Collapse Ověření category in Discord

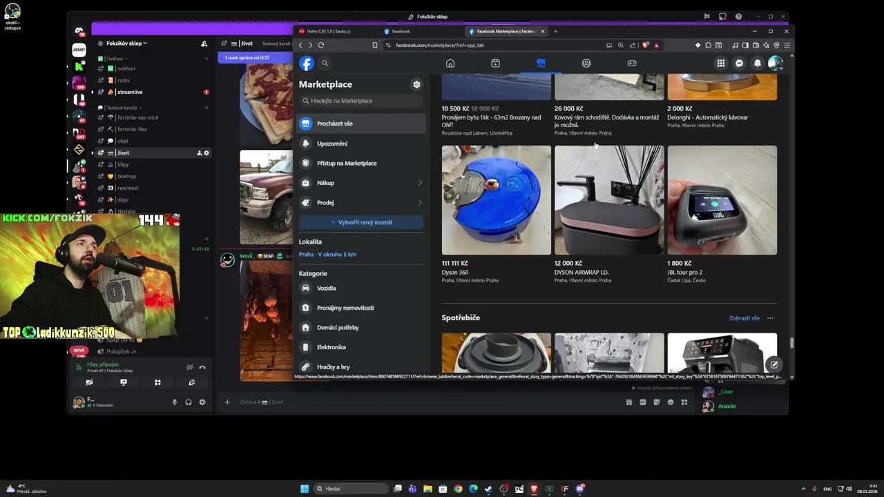pos(114,59)
